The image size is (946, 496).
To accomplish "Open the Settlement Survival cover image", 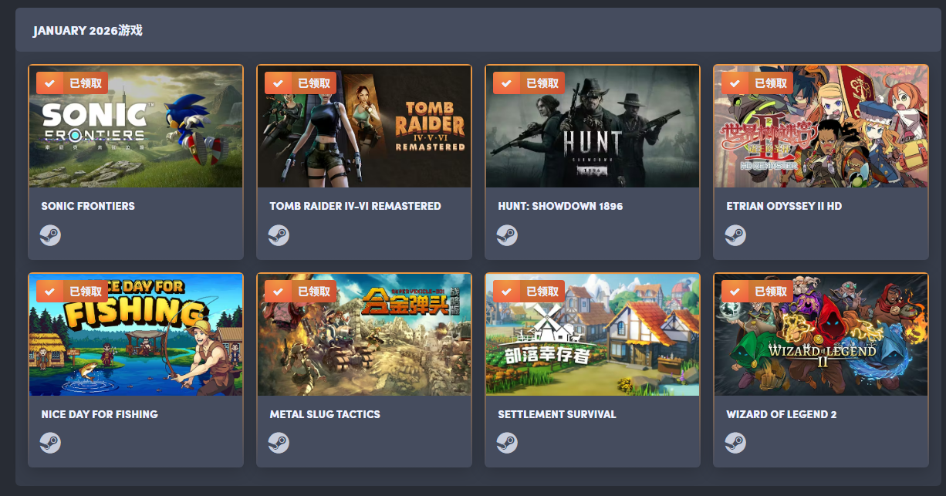I will [593, 335].
